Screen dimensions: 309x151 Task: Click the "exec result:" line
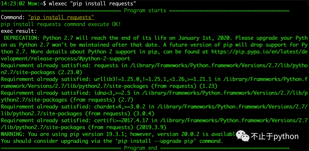[19, 31]
